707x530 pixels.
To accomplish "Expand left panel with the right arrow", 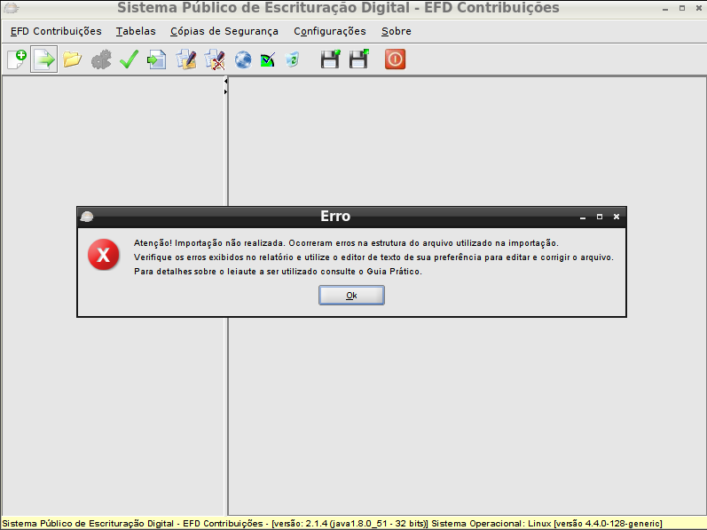I will click(226, 92).
